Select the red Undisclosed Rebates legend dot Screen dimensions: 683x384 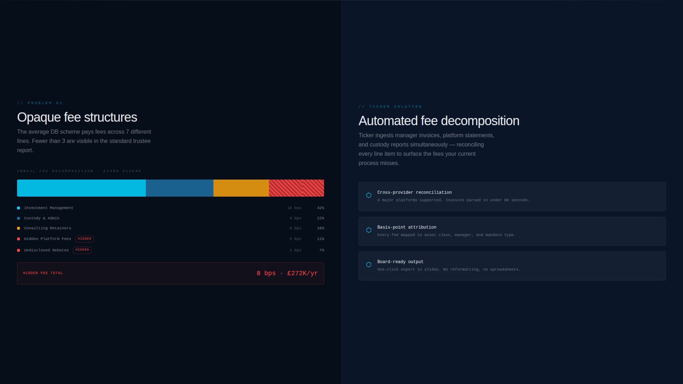click(18, 250)
